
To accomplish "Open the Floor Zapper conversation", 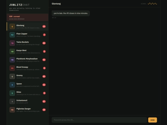I will [28, 35].
